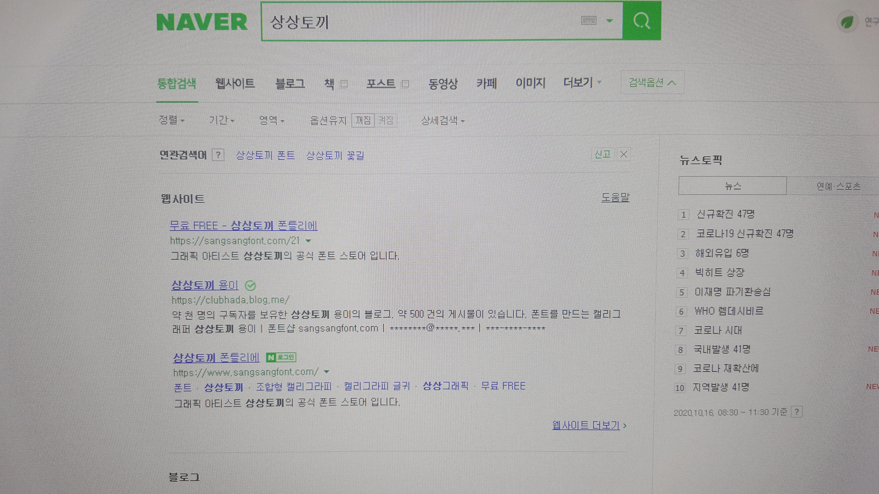Set option retention to 켜짐
The height and width of the screenshot is (494, 879).
[x=386, y=120]
